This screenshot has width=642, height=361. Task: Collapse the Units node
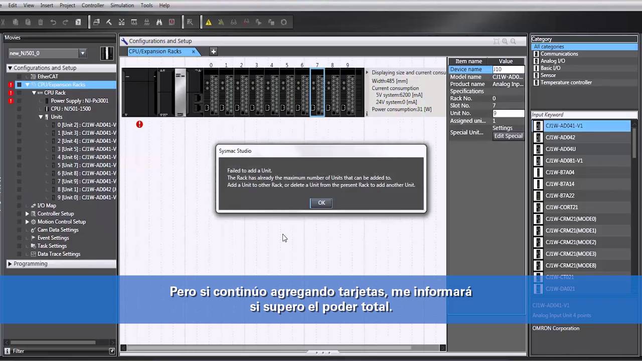tap(41, 117)
